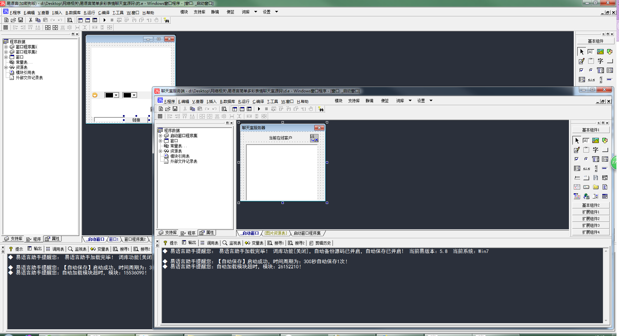Click the 链接 button on the chat form

[x=136, y=120]
